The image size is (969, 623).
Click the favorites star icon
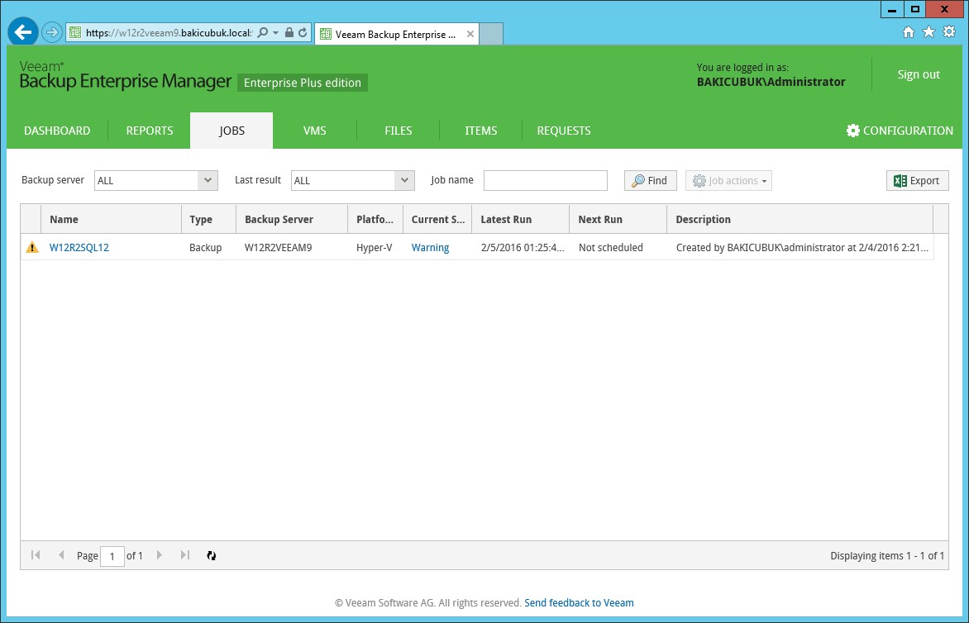click(928, 32)
